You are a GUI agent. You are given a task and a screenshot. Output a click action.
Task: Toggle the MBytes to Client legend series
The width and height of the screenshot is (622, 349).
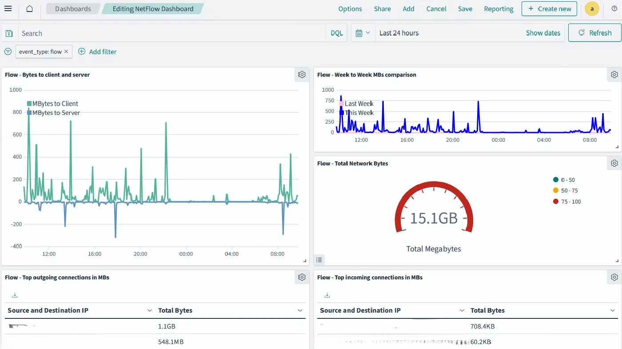pos(52,104)
